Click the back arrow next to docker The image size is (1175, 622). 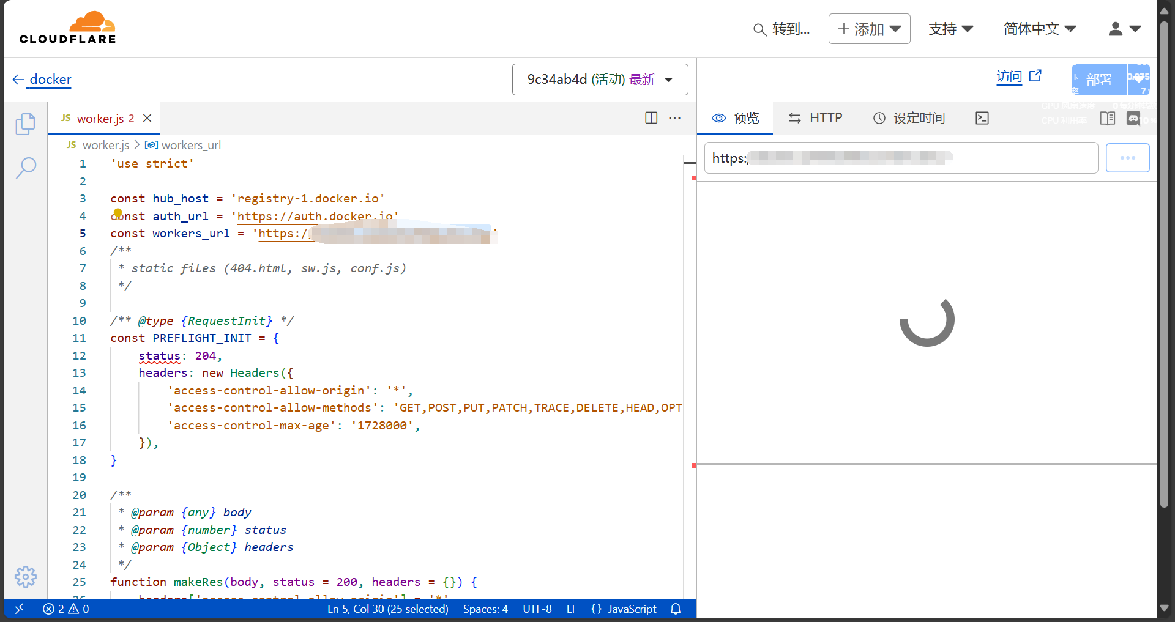coord(18,80)
